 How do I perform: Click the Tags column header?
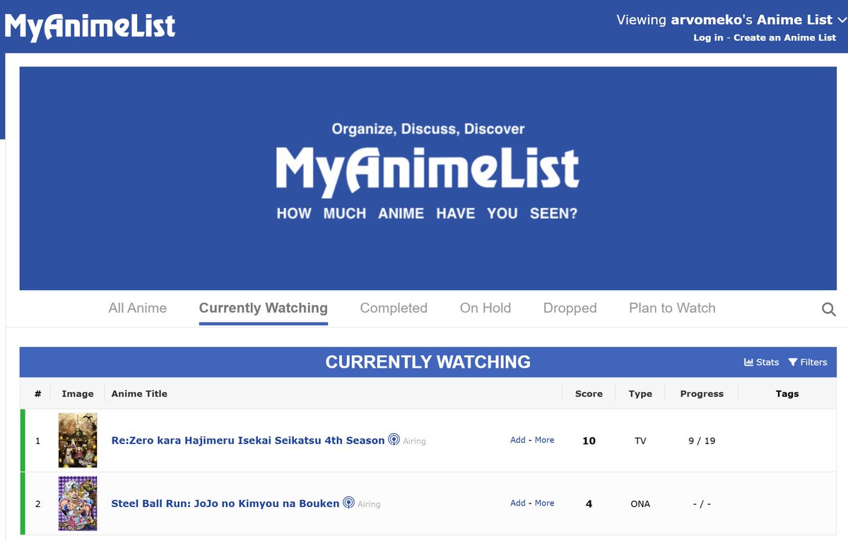pos(787,393)
